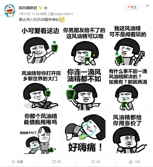Screen dimensions: 153x167
Task: Click the doge emoji in post text
Action: click(62, 20)
